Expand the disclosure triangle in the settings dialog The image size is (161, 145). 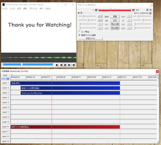(x=79, y=13)
